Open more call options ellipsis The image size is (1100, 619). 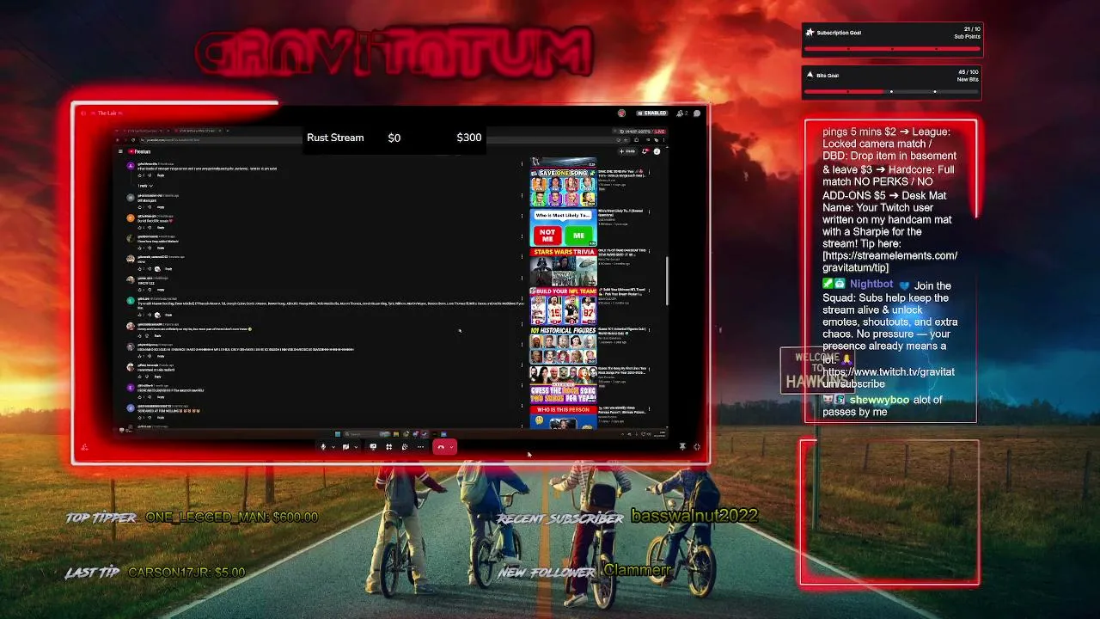tap(420, 447)
